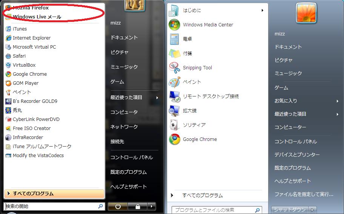The width and height of the screenshot is (344, 214).
Task: Open コンピュータ in Vista menu
Action: click(124, 112)
